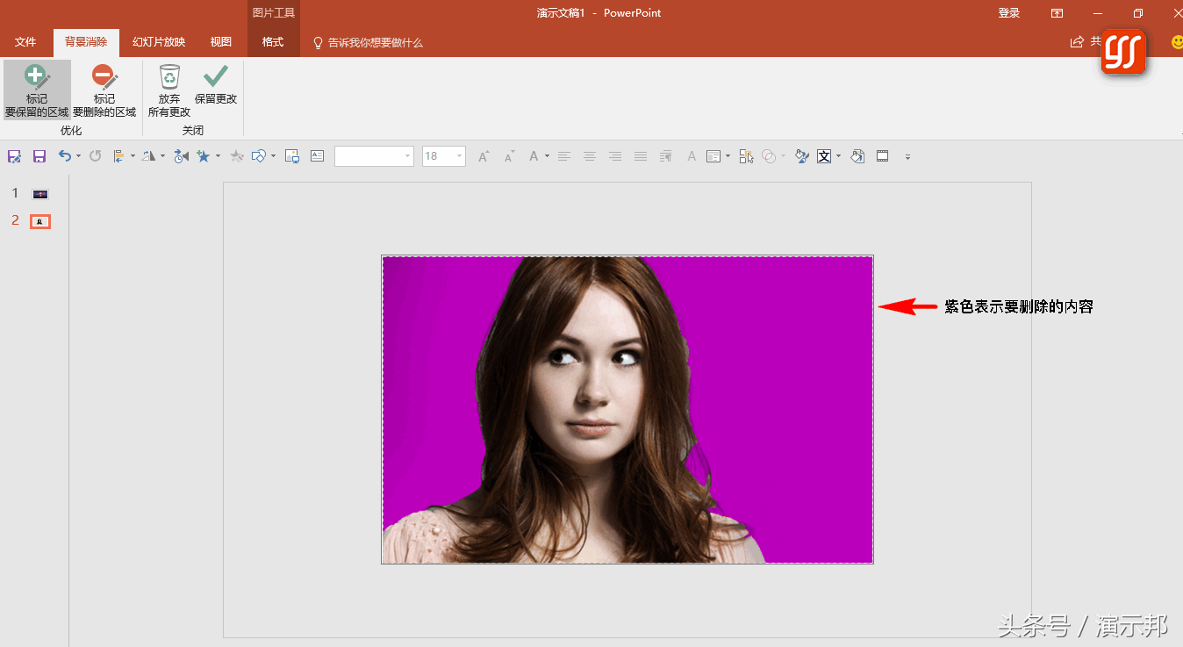Screen dimensions: 1183x647
Task: Expand the Font Color dropdown arrow
Action: [547, 156]
